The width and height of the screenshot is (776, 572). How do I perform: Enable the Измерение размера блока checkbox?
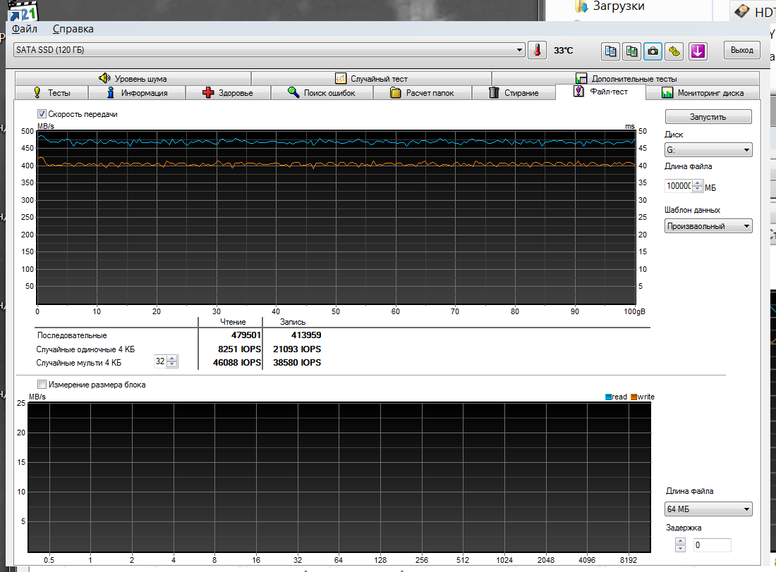42,384
